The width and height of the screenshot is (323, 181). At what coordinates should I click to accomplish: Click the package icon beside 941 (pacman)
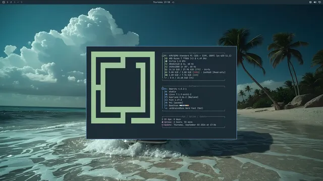(x=166, y=103)
